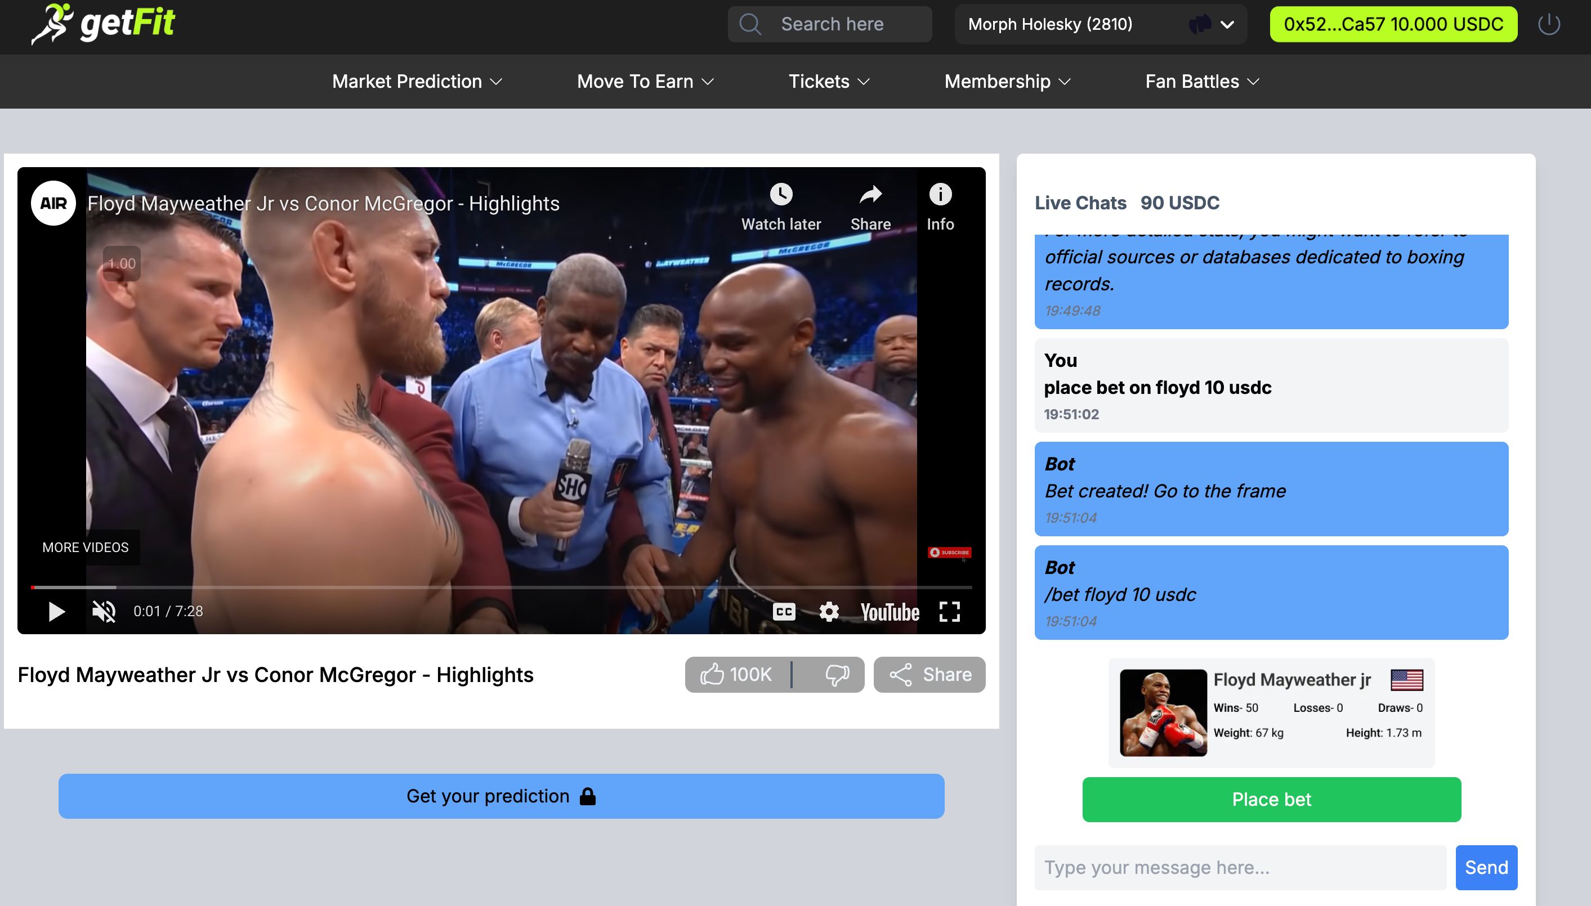Viewport: 1591px width, 906px height.
Task: Click Place bet green button
Action: (x=1271, y=798)
